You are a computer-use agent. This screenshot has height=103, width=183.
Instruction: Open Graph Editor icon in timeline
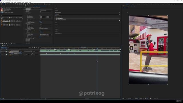(39, 48)
